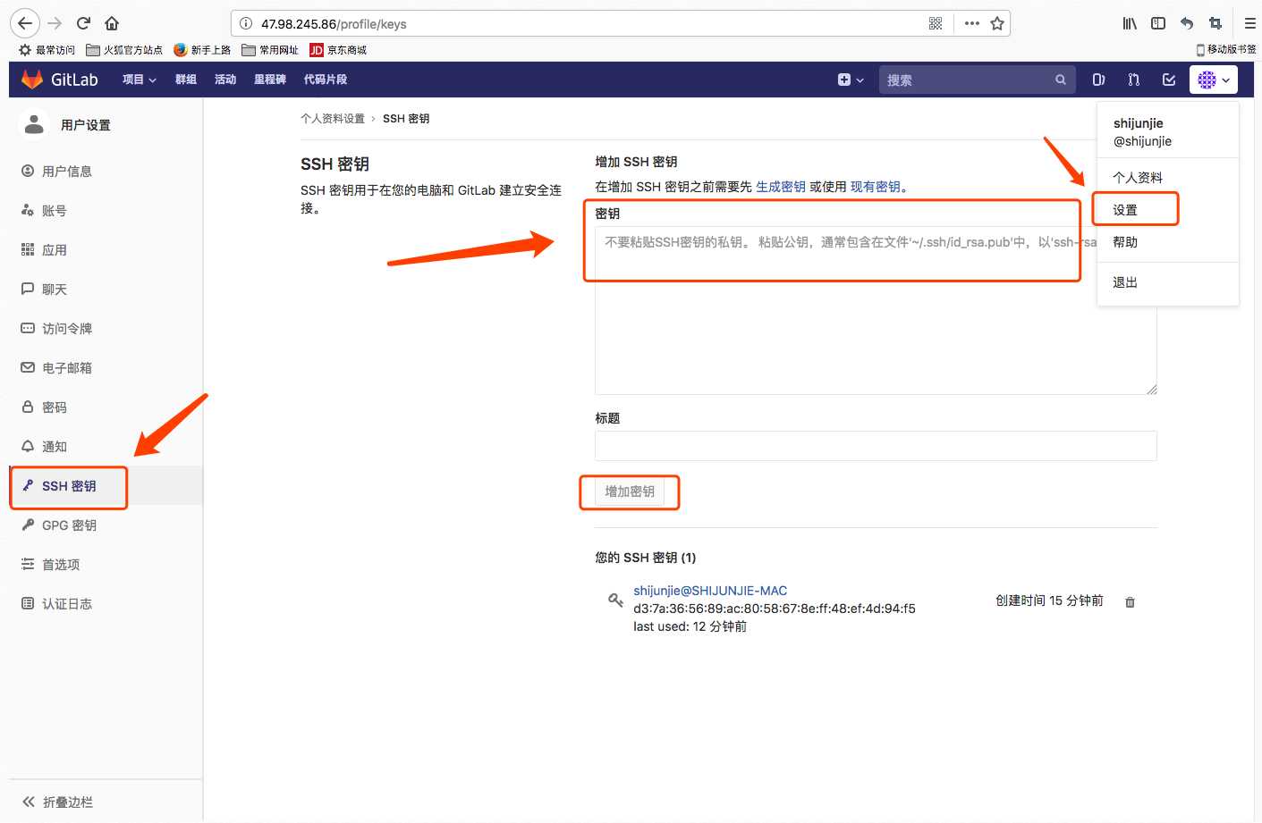The height and width of the screenshot is (823, 1262).
Task: Click the GitLab fox logo
Action: (x=32, y=80)
